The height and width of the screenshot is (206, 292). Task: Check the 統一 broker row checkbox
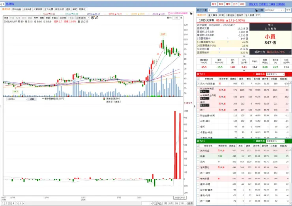tap(198, 110)
